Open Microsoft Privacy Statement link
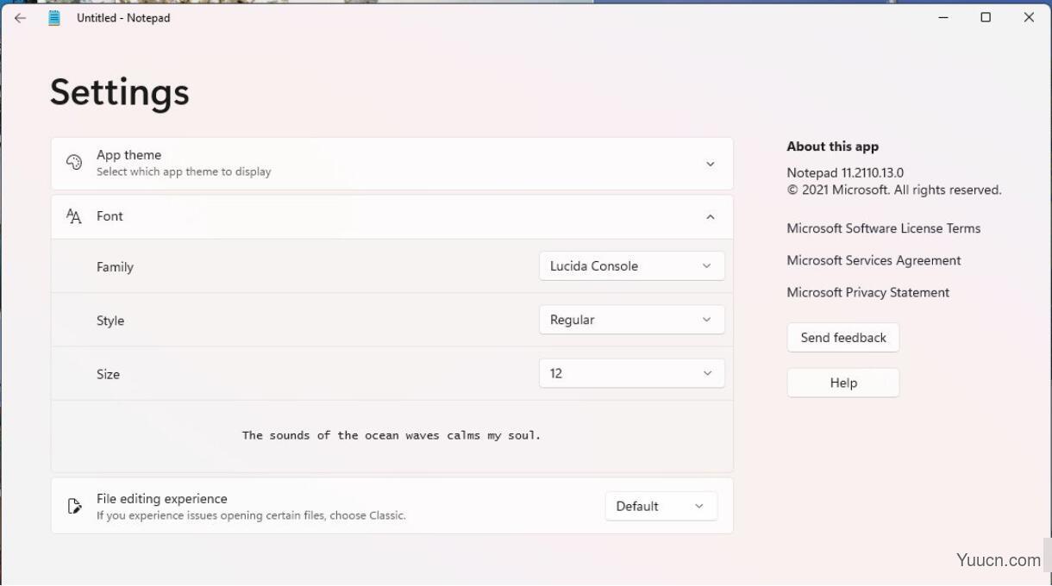Image resolution: width=1052 pixels, height=586 pixels. (x=867, y=292)
